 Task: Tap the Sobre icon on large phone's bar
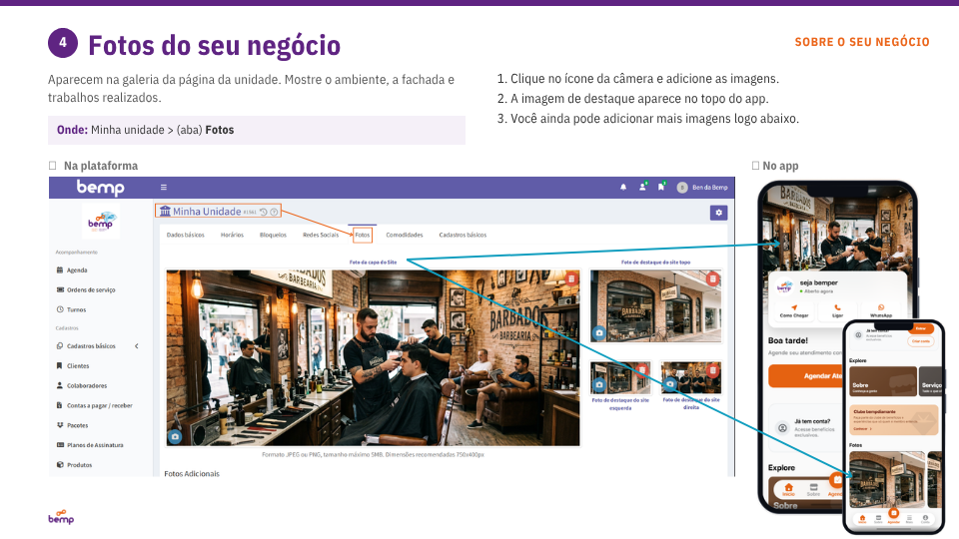pyautogui.click(x=813, y=489)
